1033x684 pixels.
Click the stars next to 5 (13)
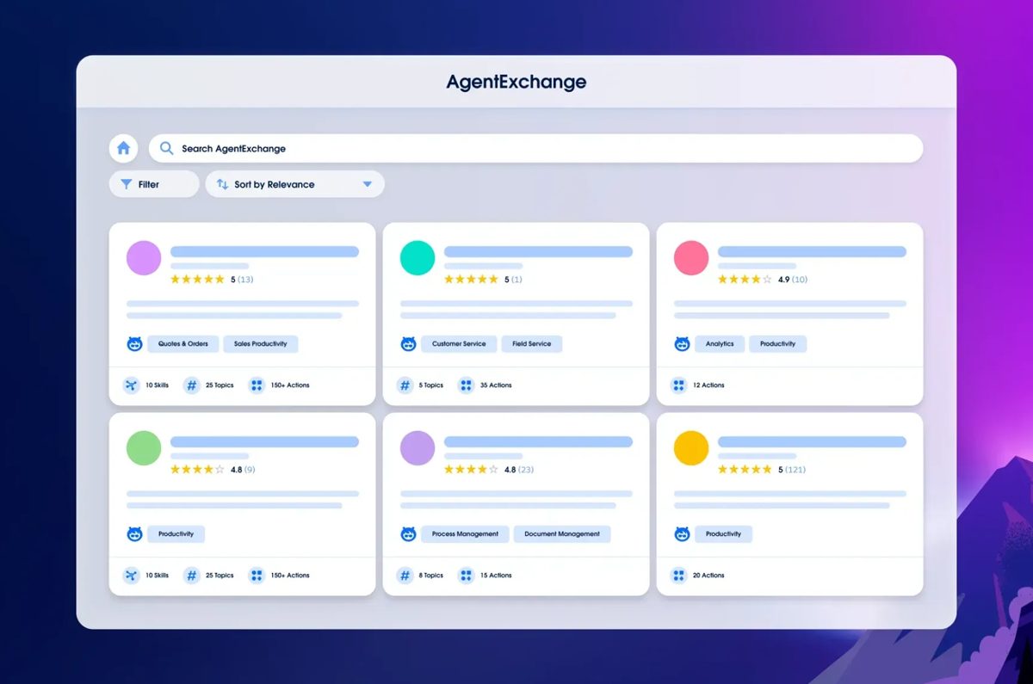[197, 280]
